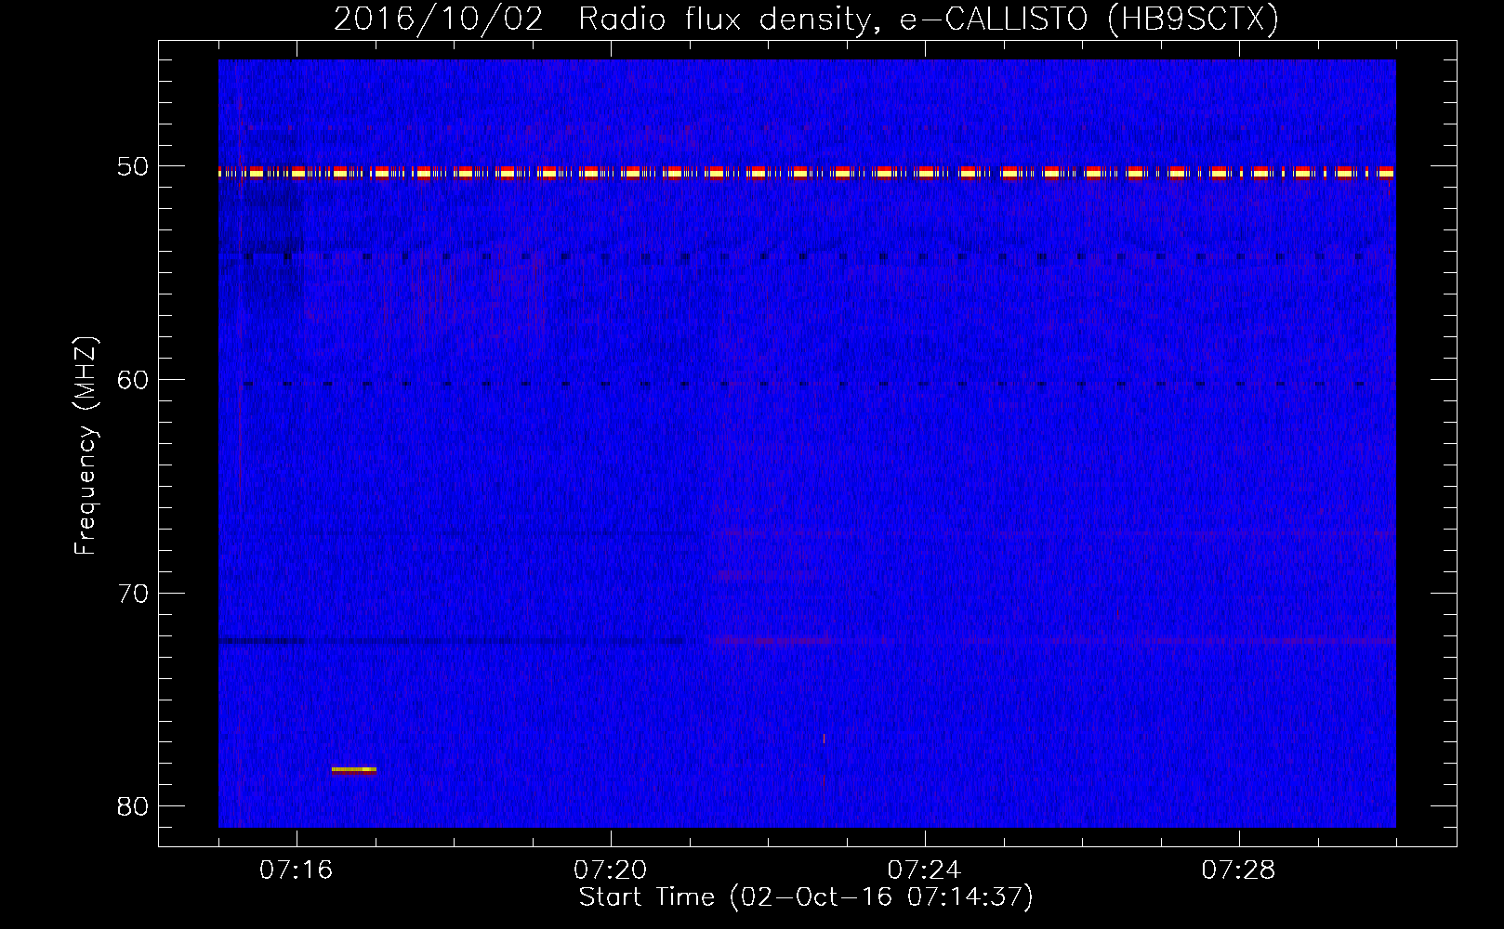Click the 50 frequency tick label
This screenshot has height=929, width=1504.
point(132,166)
